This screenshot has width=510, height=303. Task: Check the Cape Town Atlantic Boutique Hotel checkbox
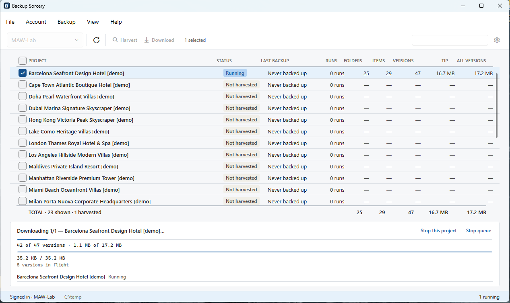(x=23, y=85)
